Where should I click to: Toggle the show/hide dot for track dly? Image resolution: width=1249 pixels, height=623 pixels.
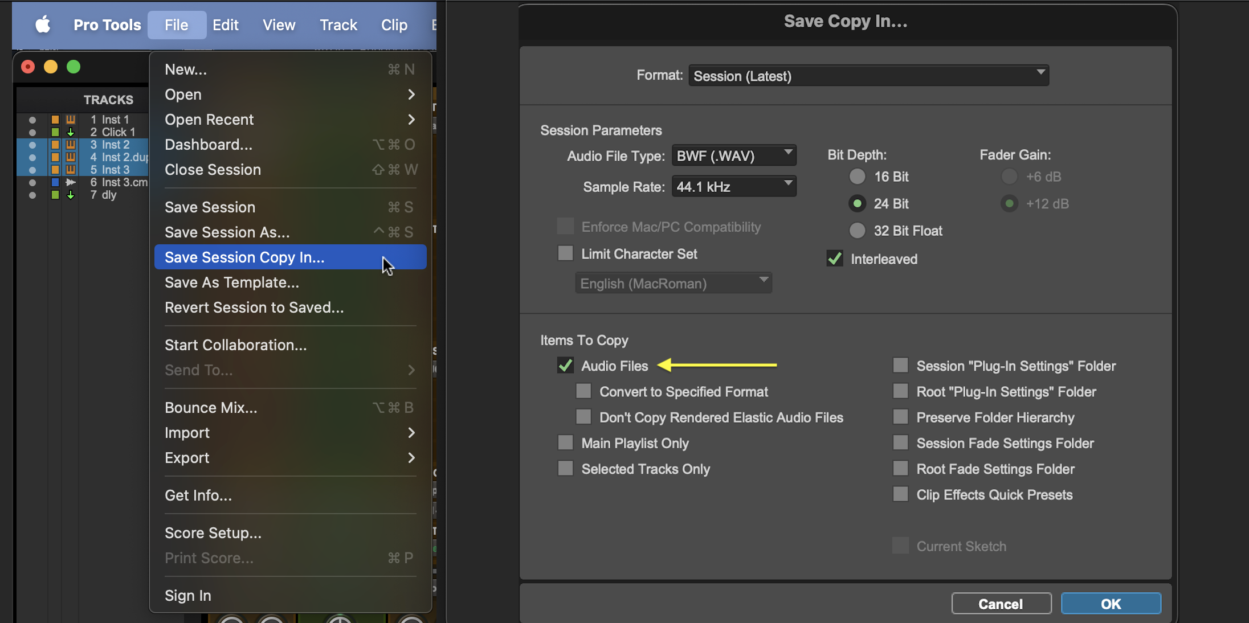tap(32, 195)
